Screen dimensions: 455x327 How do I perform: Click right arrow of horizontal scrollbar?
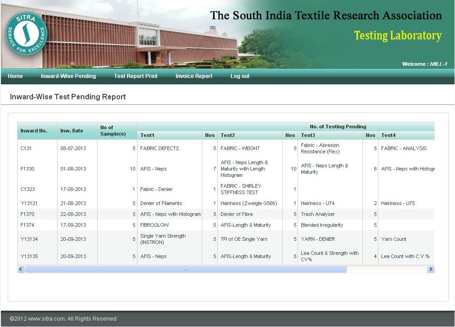coord(431,269)
